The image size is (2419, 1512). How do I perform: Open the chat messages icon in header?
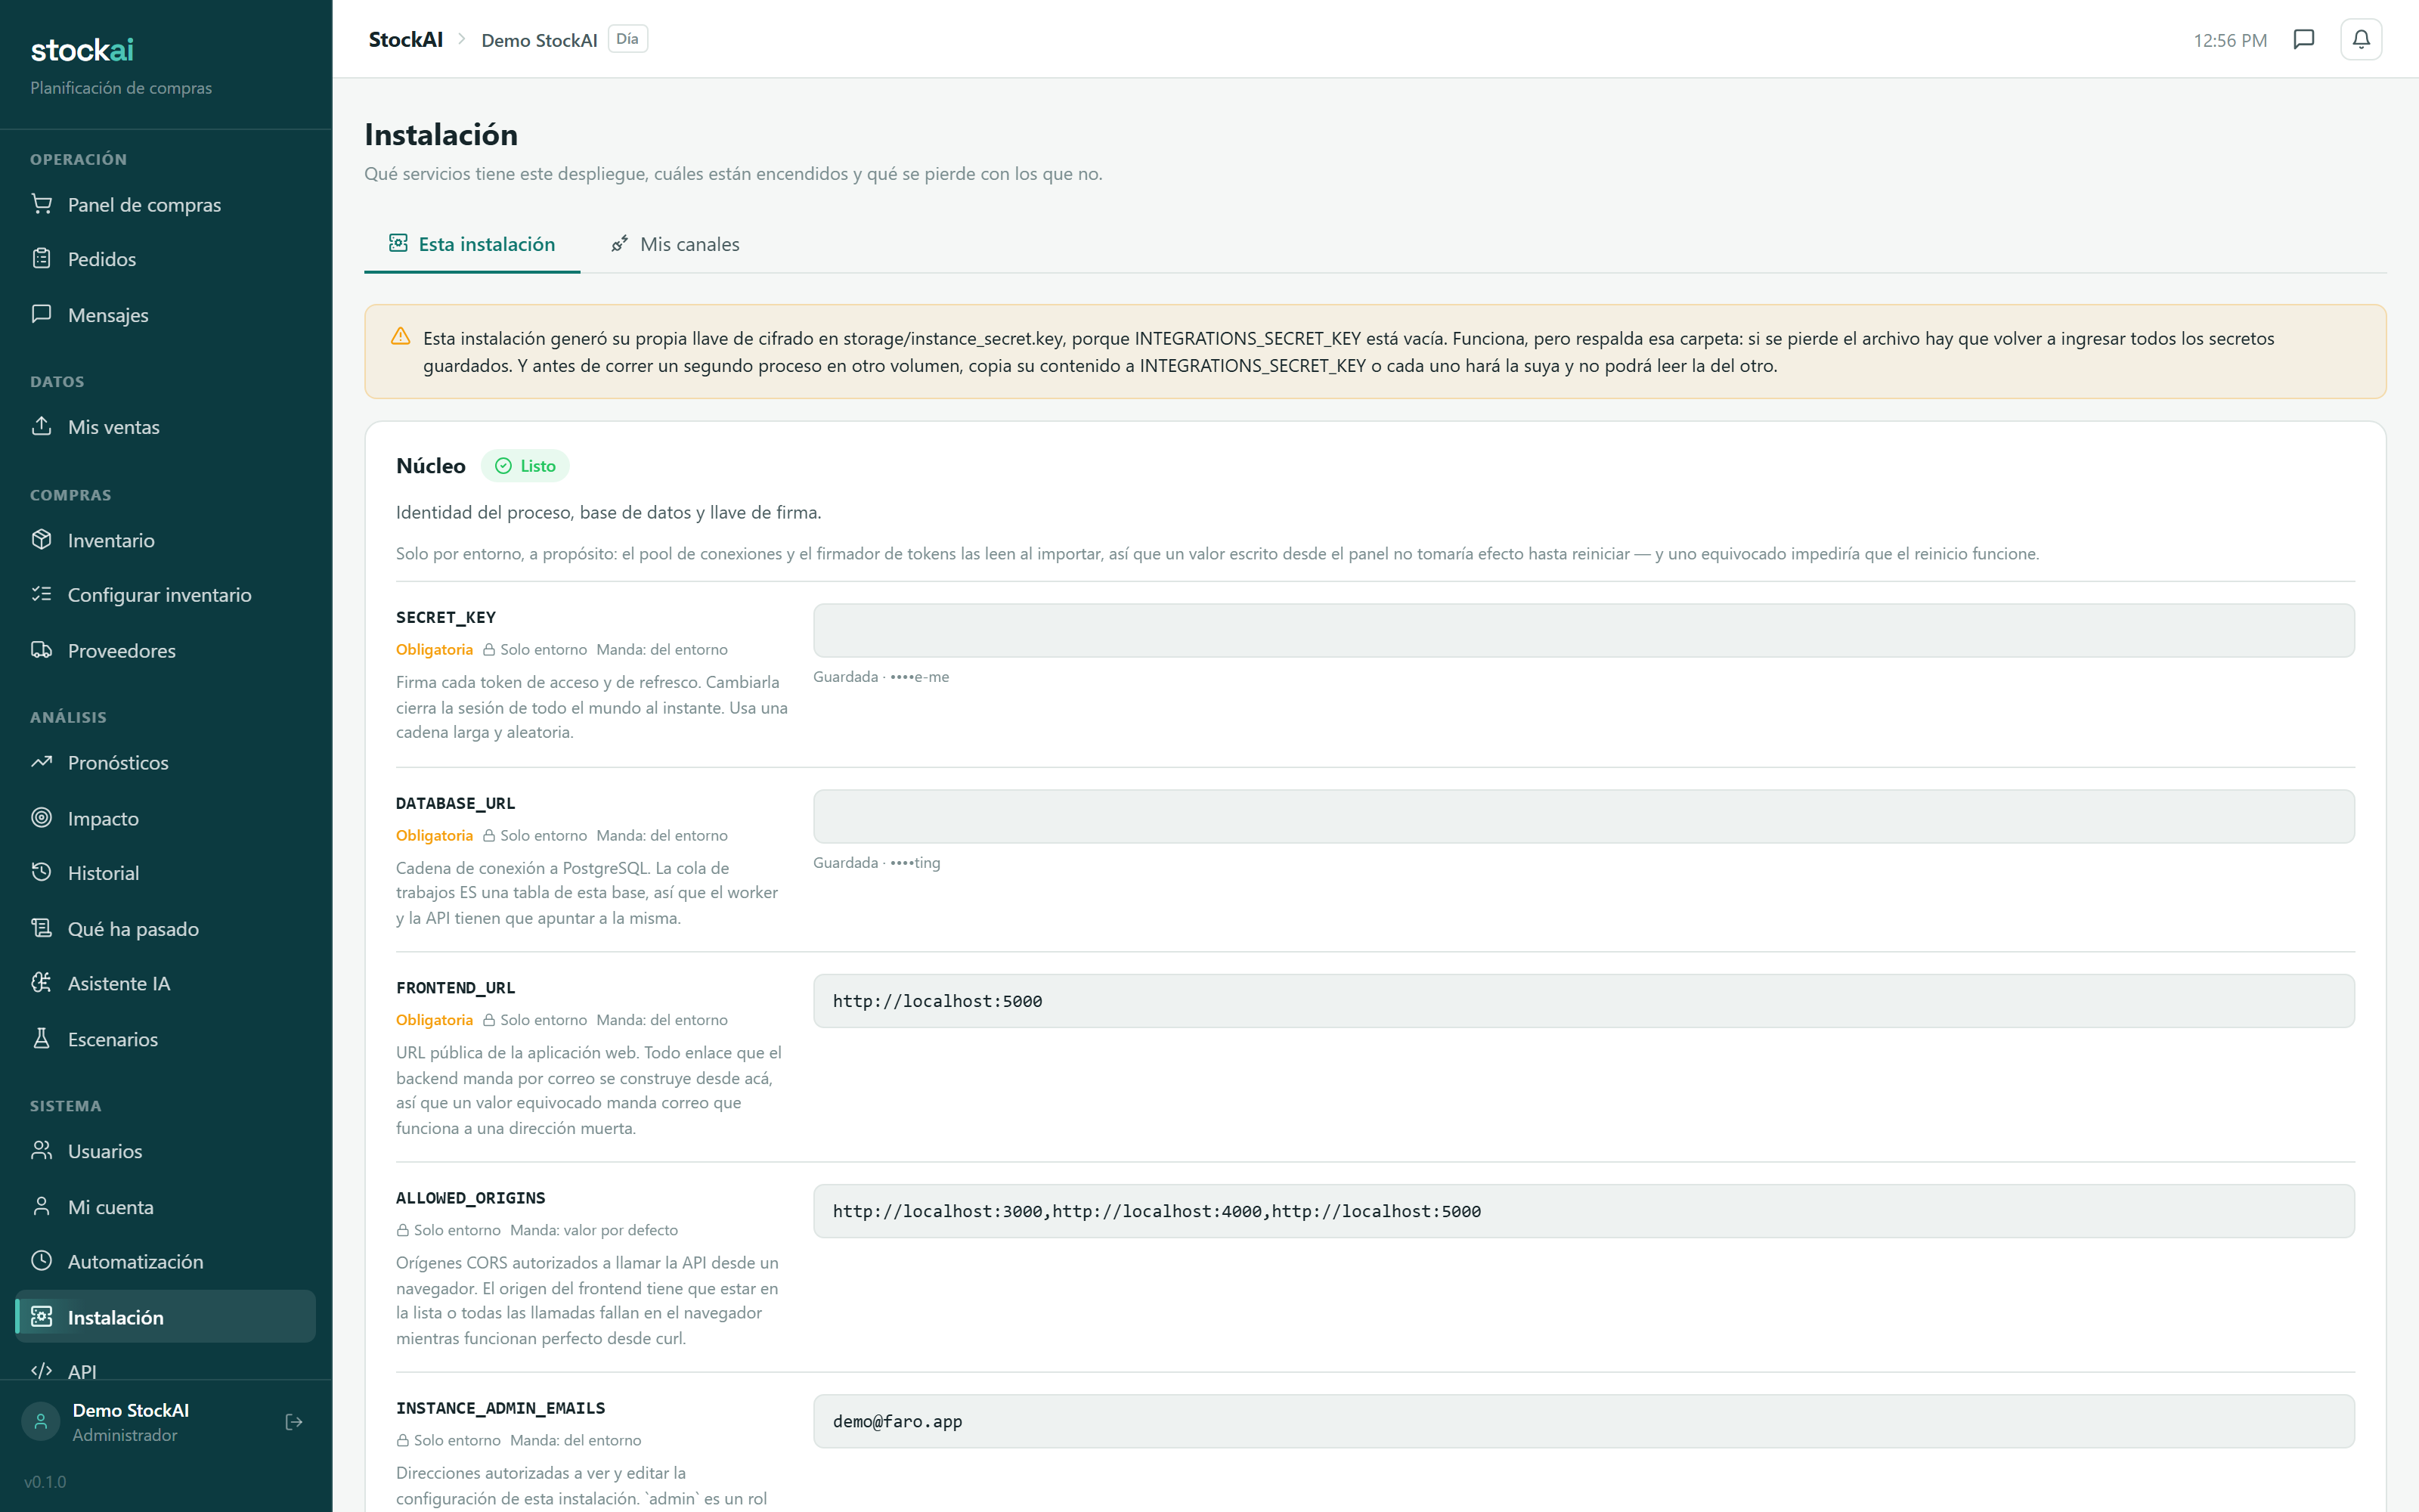click(x=2303, y=40)
